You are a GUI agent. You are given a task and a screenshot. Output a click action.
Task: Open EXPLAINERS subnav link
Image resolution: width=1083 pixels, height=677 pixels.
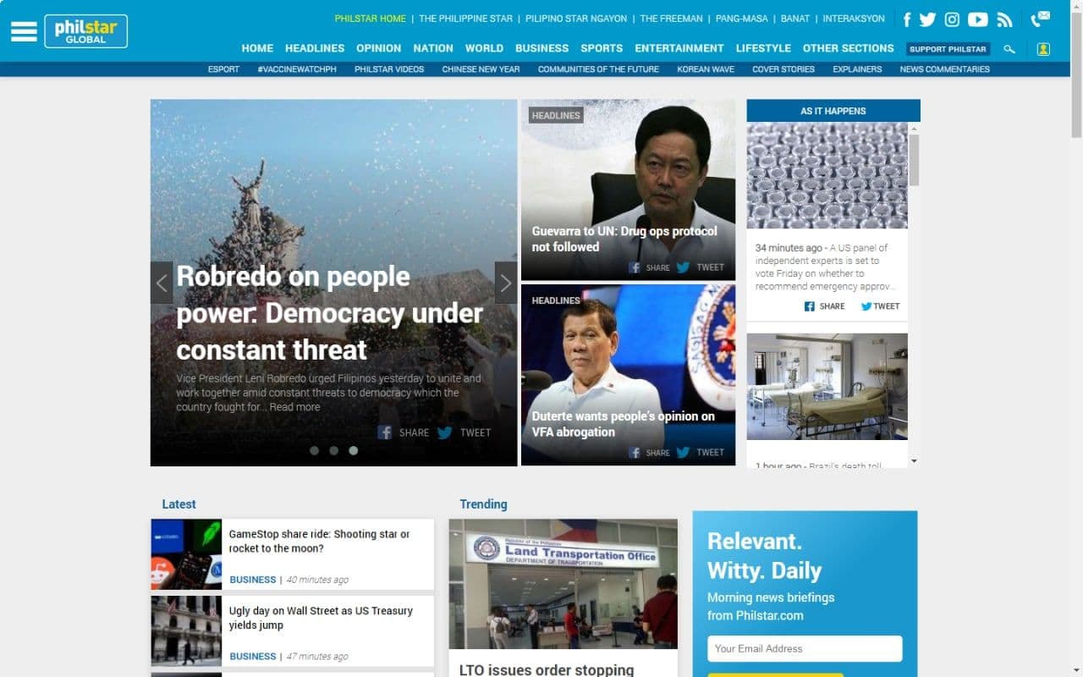point(857,69)
